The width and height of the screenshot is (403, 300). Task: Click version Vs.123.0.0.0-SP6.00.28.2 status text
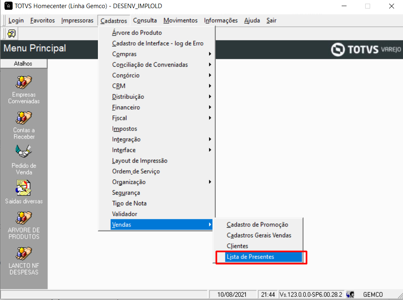[x=311, y=295]
